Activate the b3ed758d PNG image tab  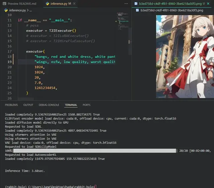click(x=171, y=4)
